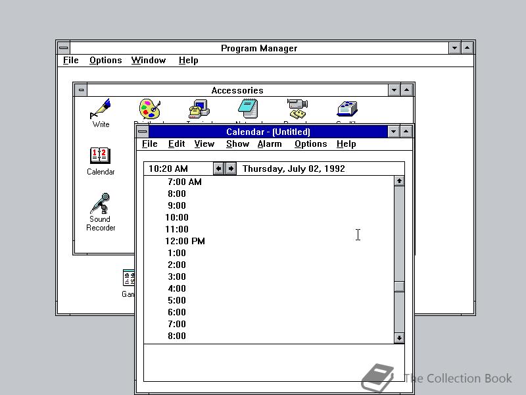Advance to the next day
526x395 pixels.
(x=230, y=169)
